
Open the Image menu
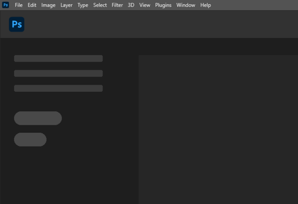[48, 5]
